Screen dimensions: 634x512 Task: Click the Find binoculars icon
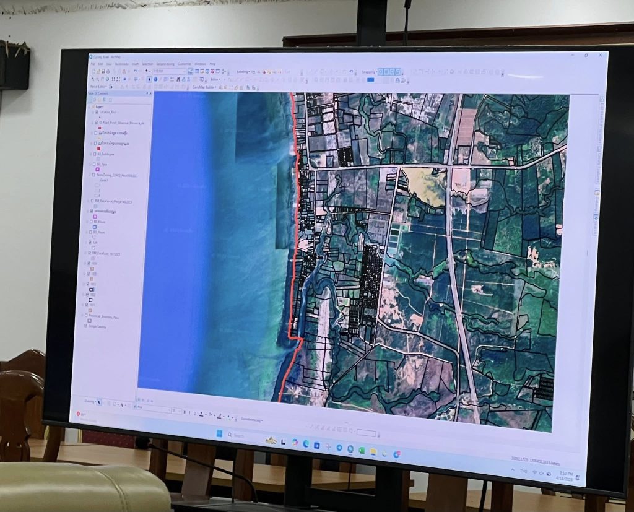pyautogui.click(x=178, y=79)
